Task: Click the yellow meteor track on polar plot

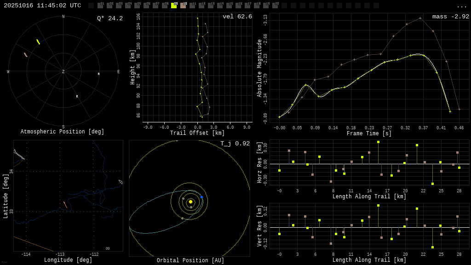Action: coord(38,42)
